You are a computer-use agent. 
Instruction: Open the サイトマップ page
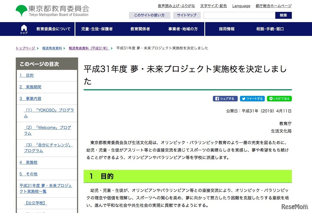click(x=187, y=15)
